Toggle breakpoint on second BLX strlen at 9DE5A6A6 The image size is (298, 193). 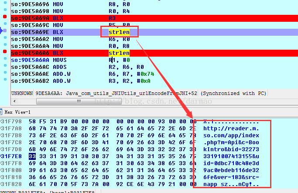(x=5, y=51)
